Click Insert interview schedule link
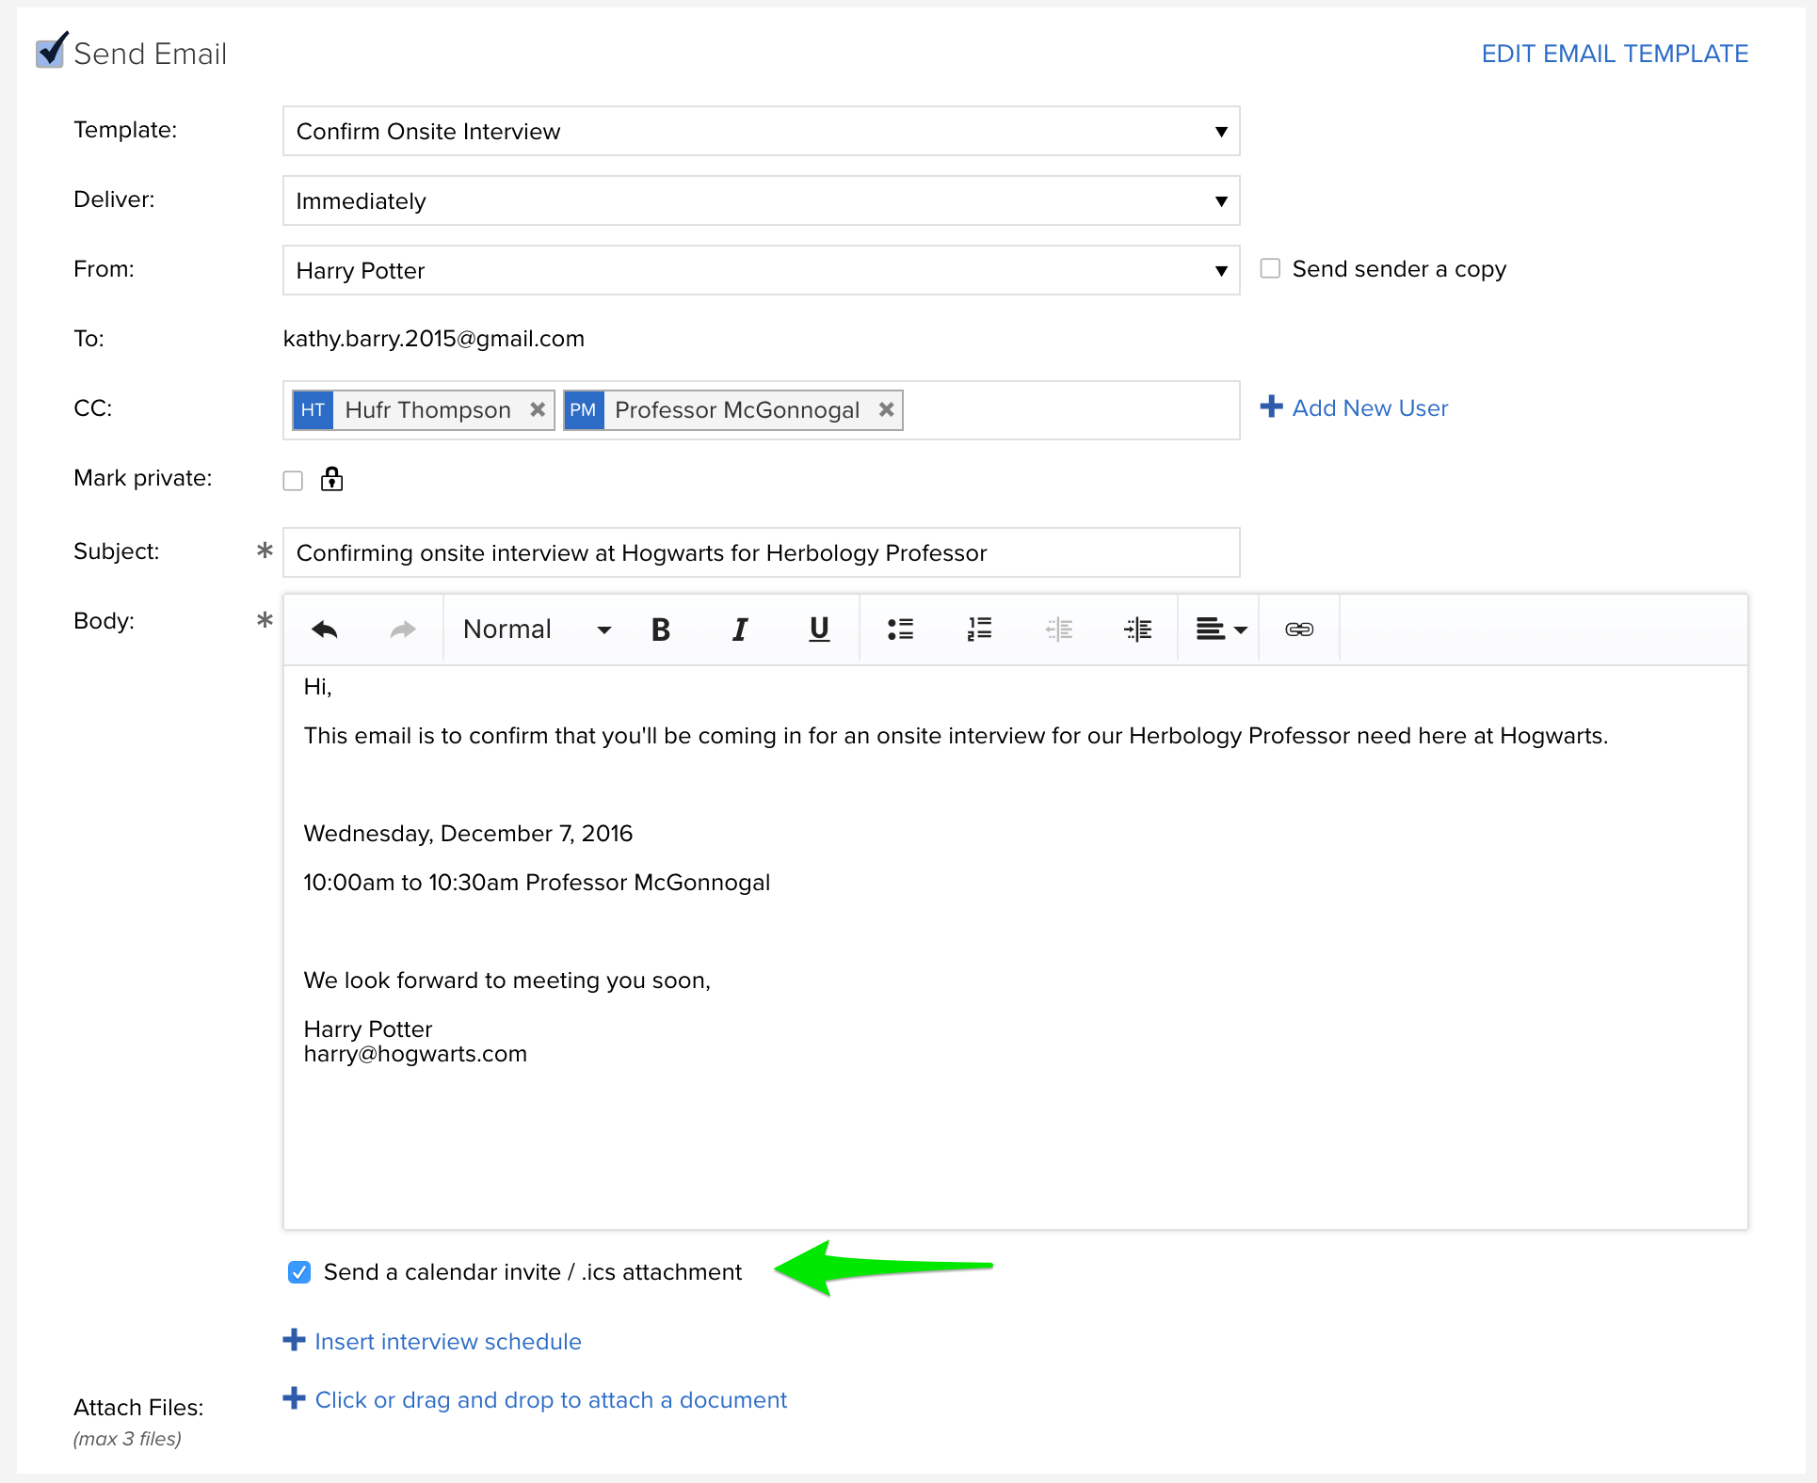Screen dimensions: 1817x1483 [x=447, y=1342]
